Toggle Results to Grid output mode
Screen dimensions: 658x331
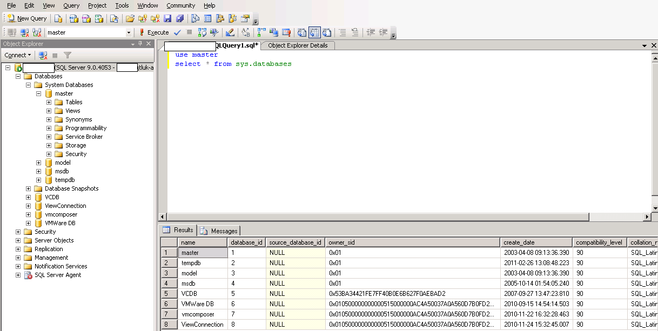tap(314, 32)
